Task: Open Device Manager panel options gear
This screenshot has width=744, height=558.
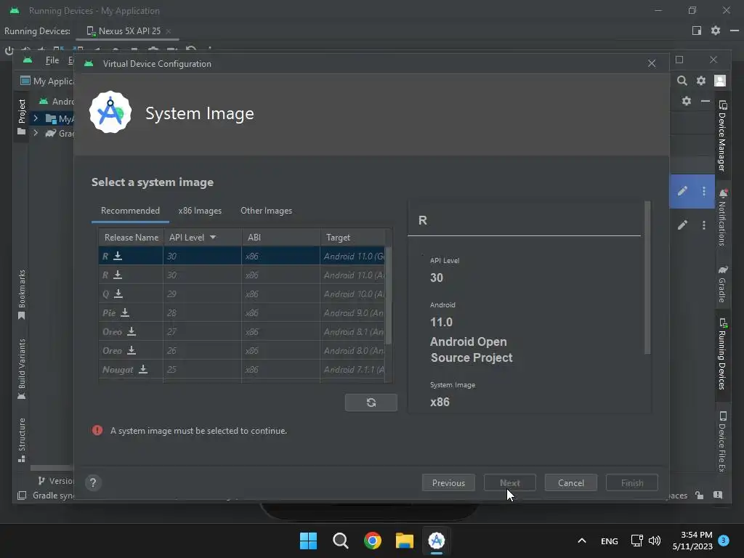Action: click(686, 100)
